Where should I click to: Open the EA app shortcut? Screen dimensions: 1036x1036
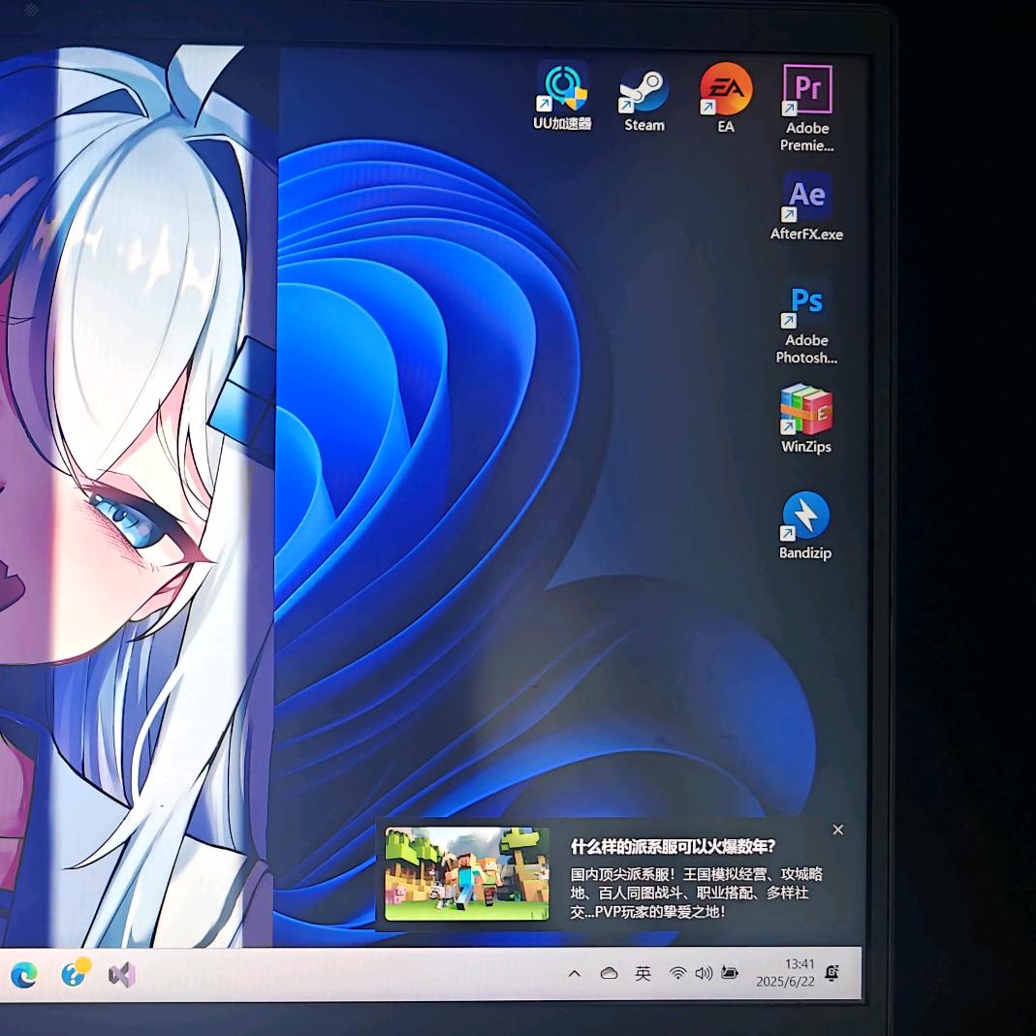coord(726,90)
